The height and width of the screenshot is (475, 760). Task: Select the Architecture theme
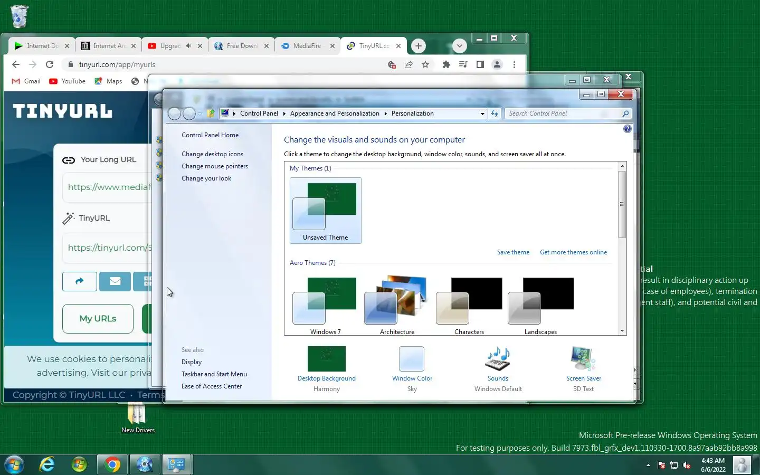click(397, 305)
